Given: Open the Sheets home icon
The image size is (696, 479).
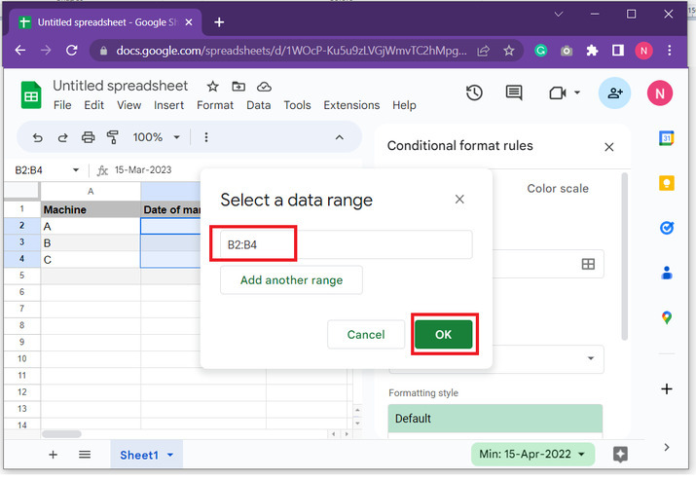Looking at the screenshot, I should (31, 95).
